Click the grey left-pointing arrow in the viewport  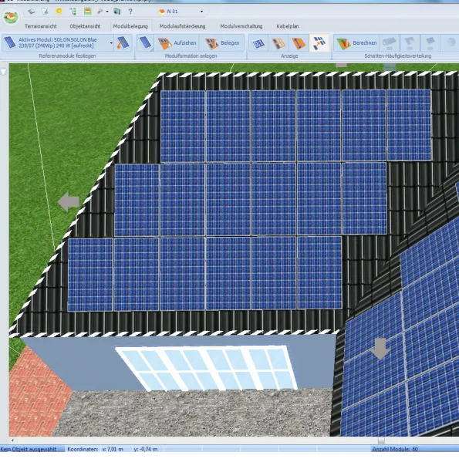coord(69,201)
